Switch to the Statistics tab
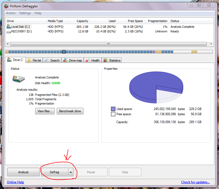219x189 pixels. 112,60
